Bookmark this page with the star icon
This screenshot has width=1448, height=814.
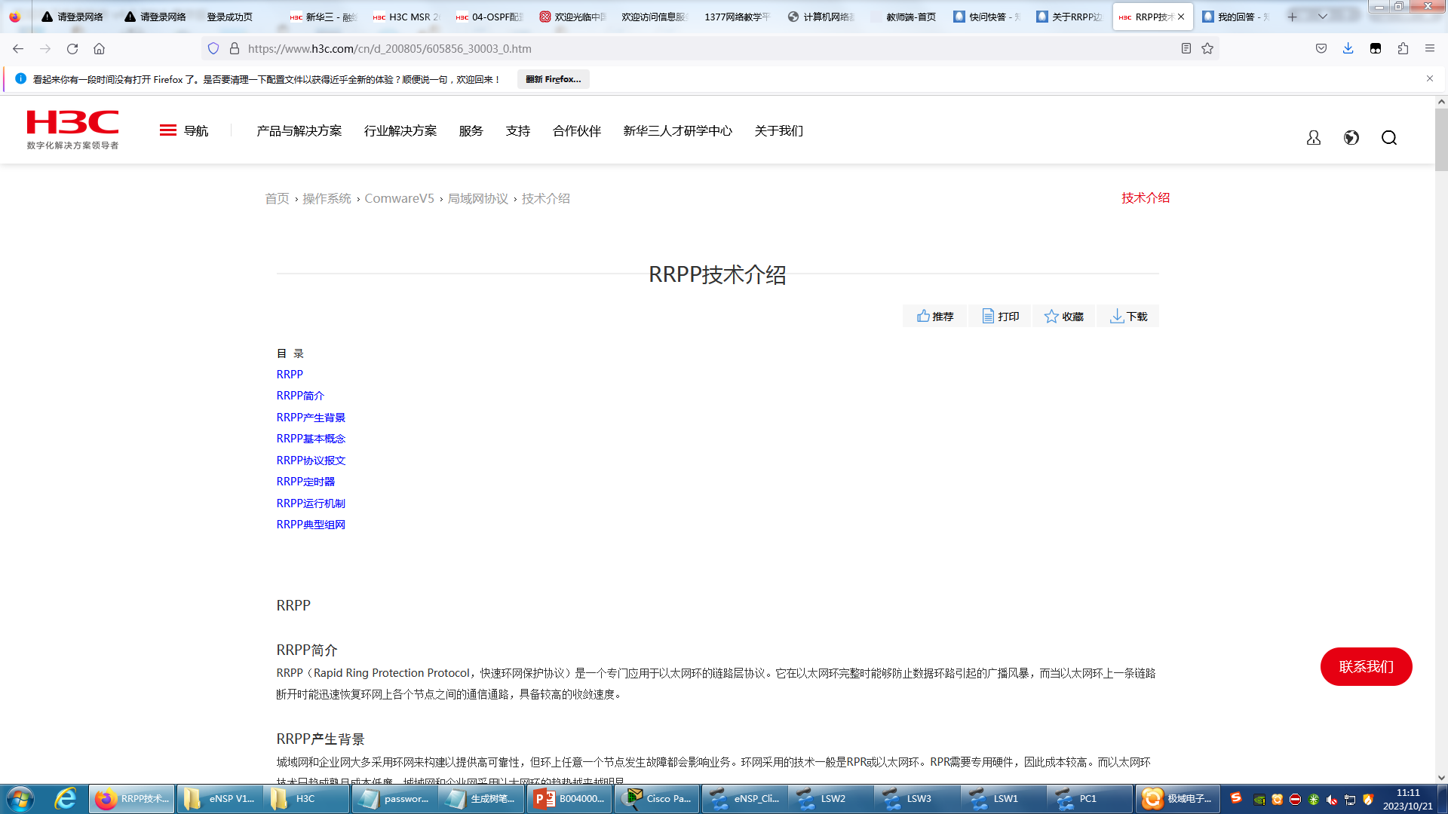(1207, 48)
